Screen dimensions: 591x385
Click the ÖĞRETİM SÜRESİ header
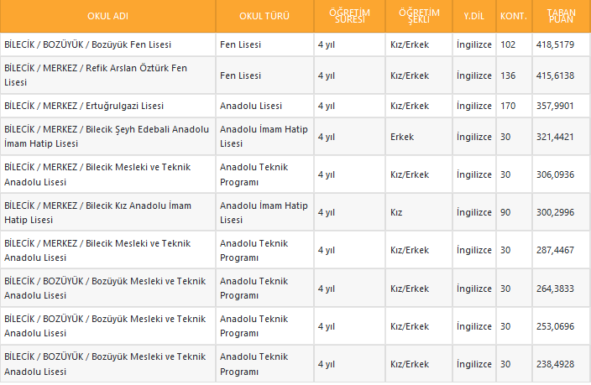pyautogui.click(x=348, y=16)
